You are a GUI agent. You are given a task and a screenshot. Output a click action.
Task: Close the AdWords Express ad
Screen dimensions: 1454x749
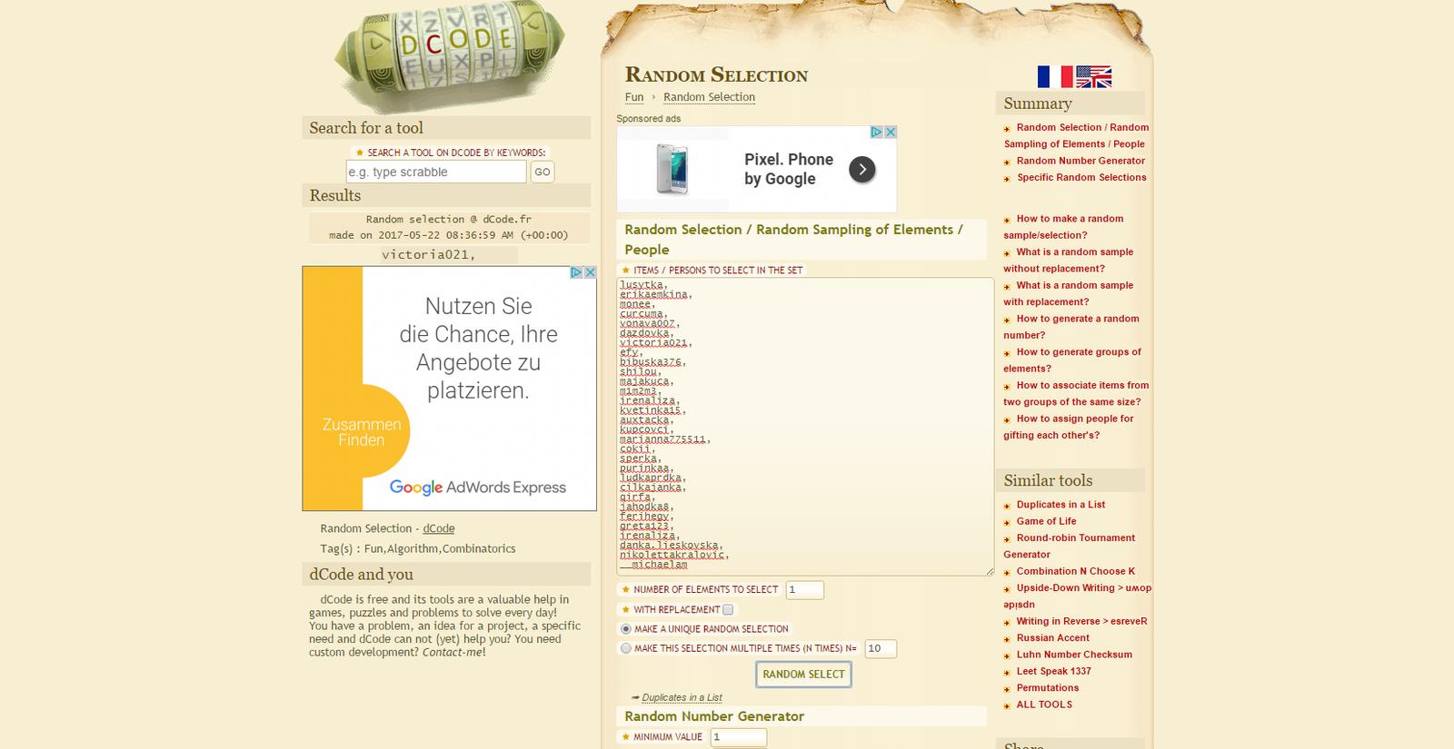[590, 272]
